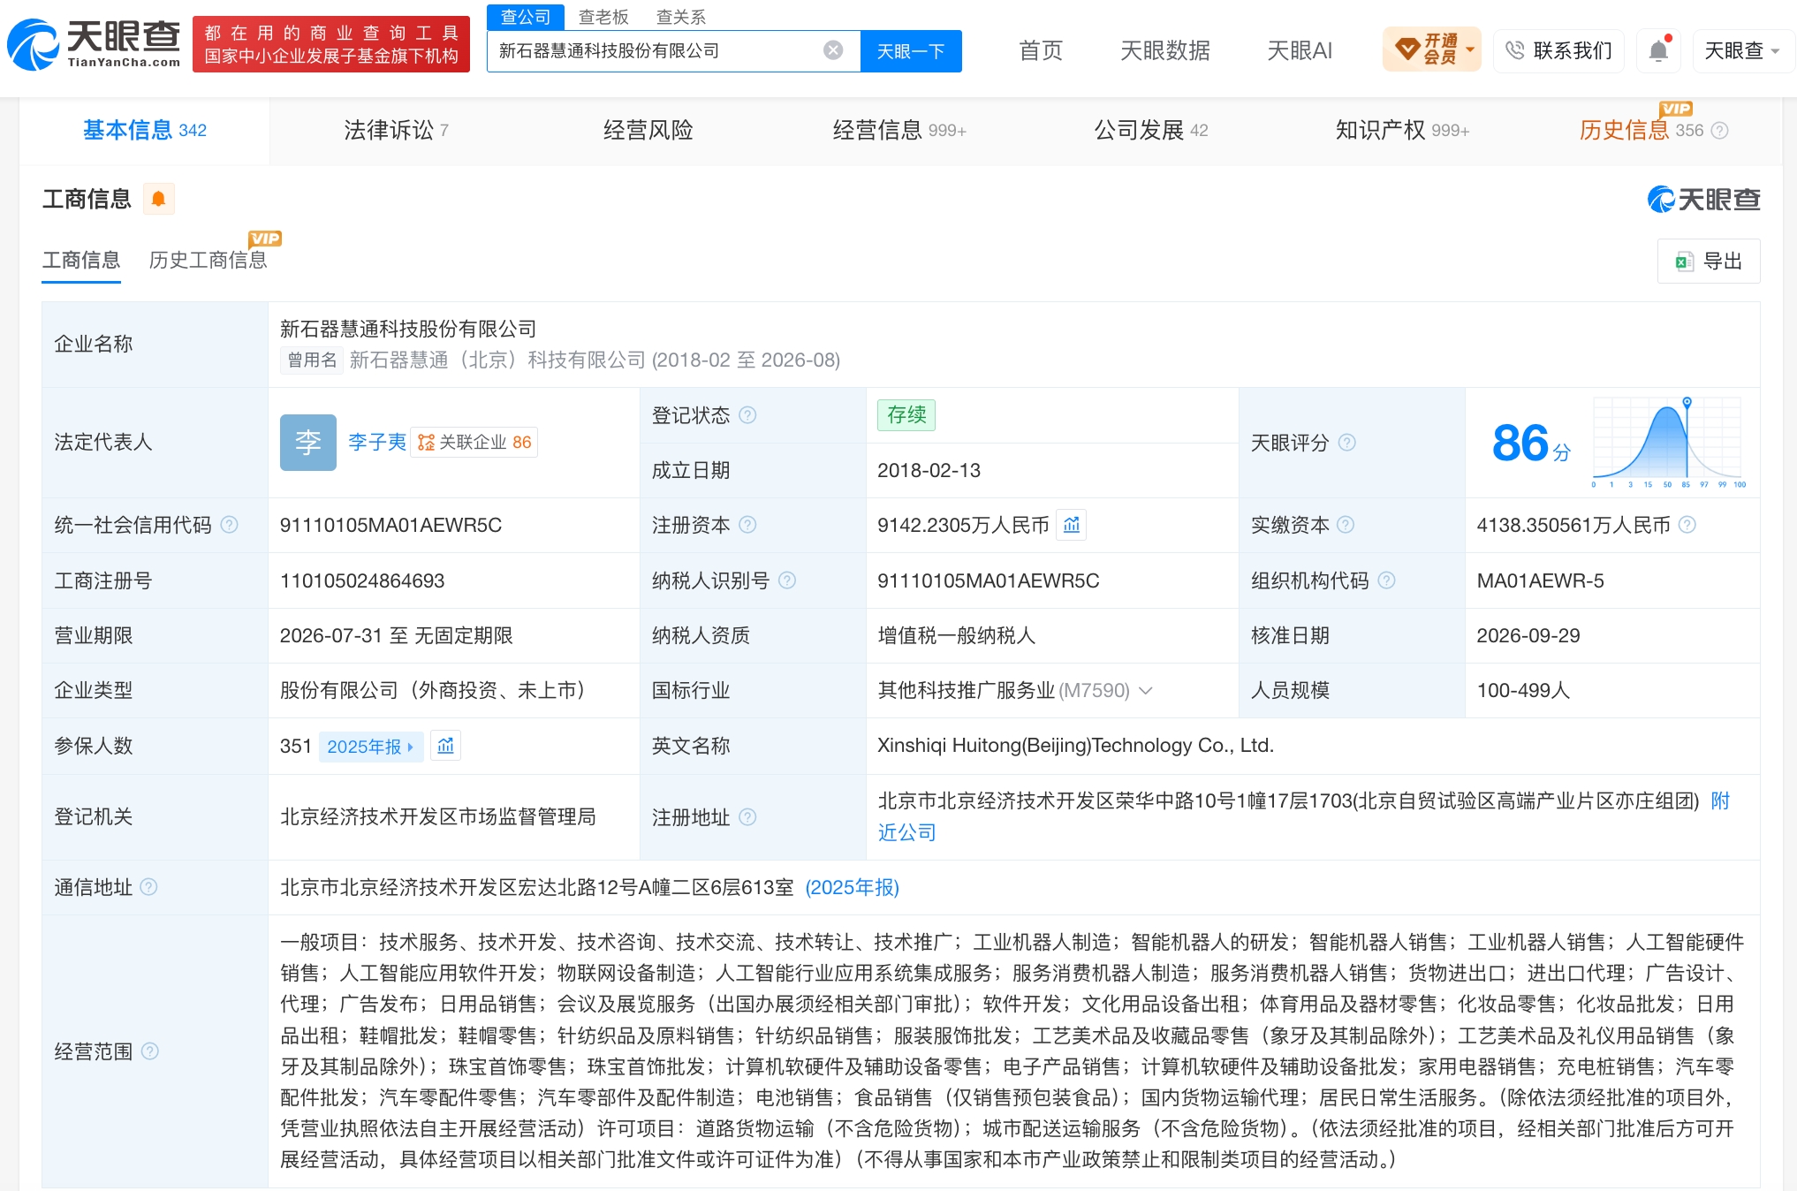This screenshot has width=1797, height=1191.
Task: Click the help icon next to 经营范围
Action: click(150, 1051)
